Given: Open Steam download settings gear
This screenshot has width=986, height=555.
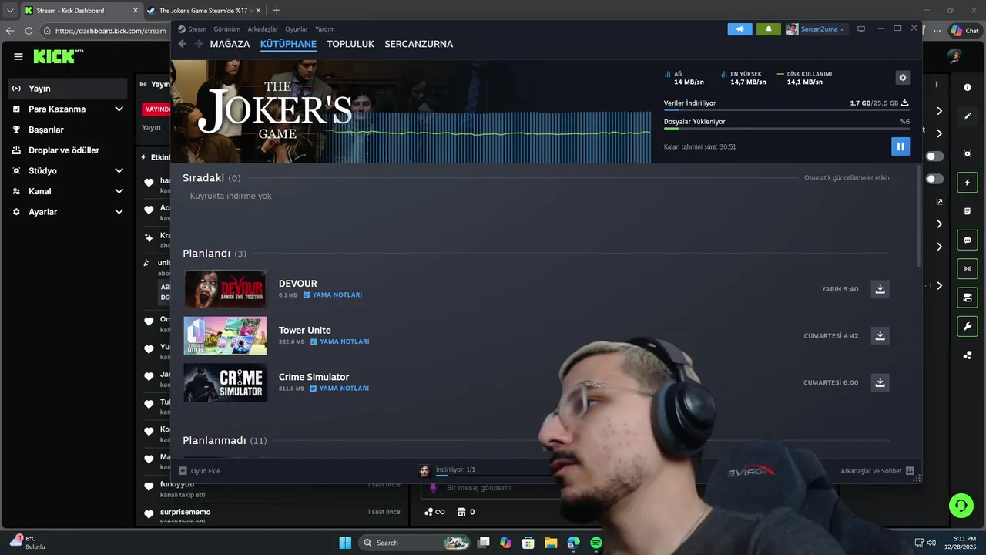Looking at the screenshot, I should (x=903, y=78).
